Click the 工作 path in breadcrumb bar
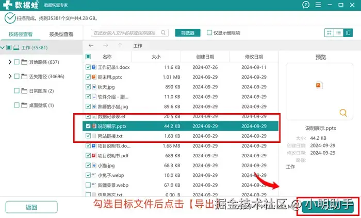The height and width of the screenshot is (218, 361). pyautogui.click(x=138, y=46)
